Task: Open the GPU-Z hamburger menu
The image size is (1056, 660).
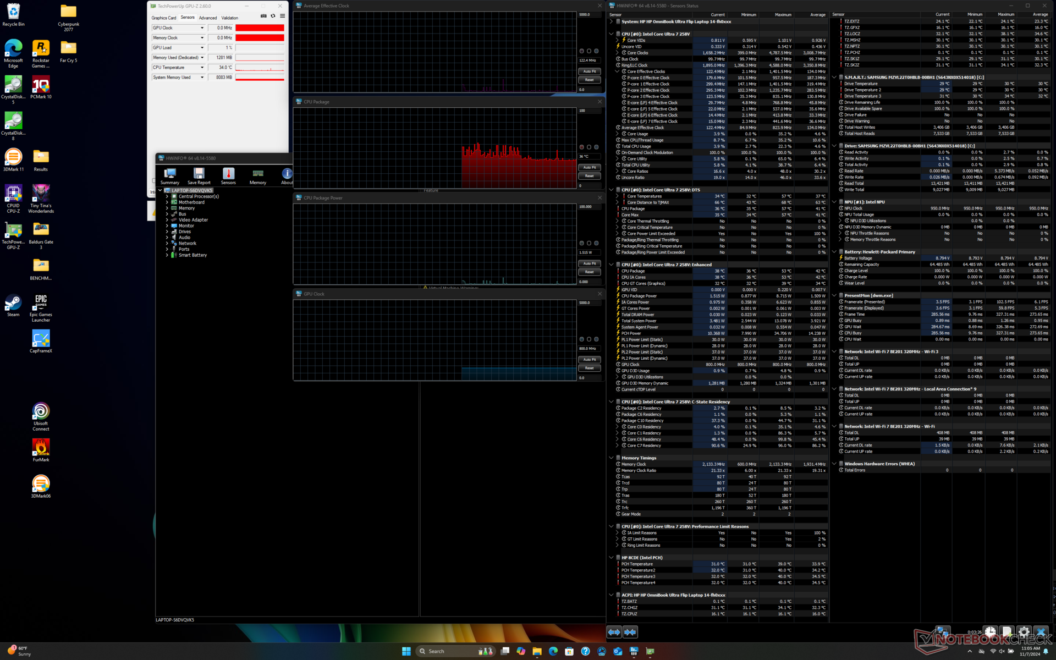Action: point(282,16)
